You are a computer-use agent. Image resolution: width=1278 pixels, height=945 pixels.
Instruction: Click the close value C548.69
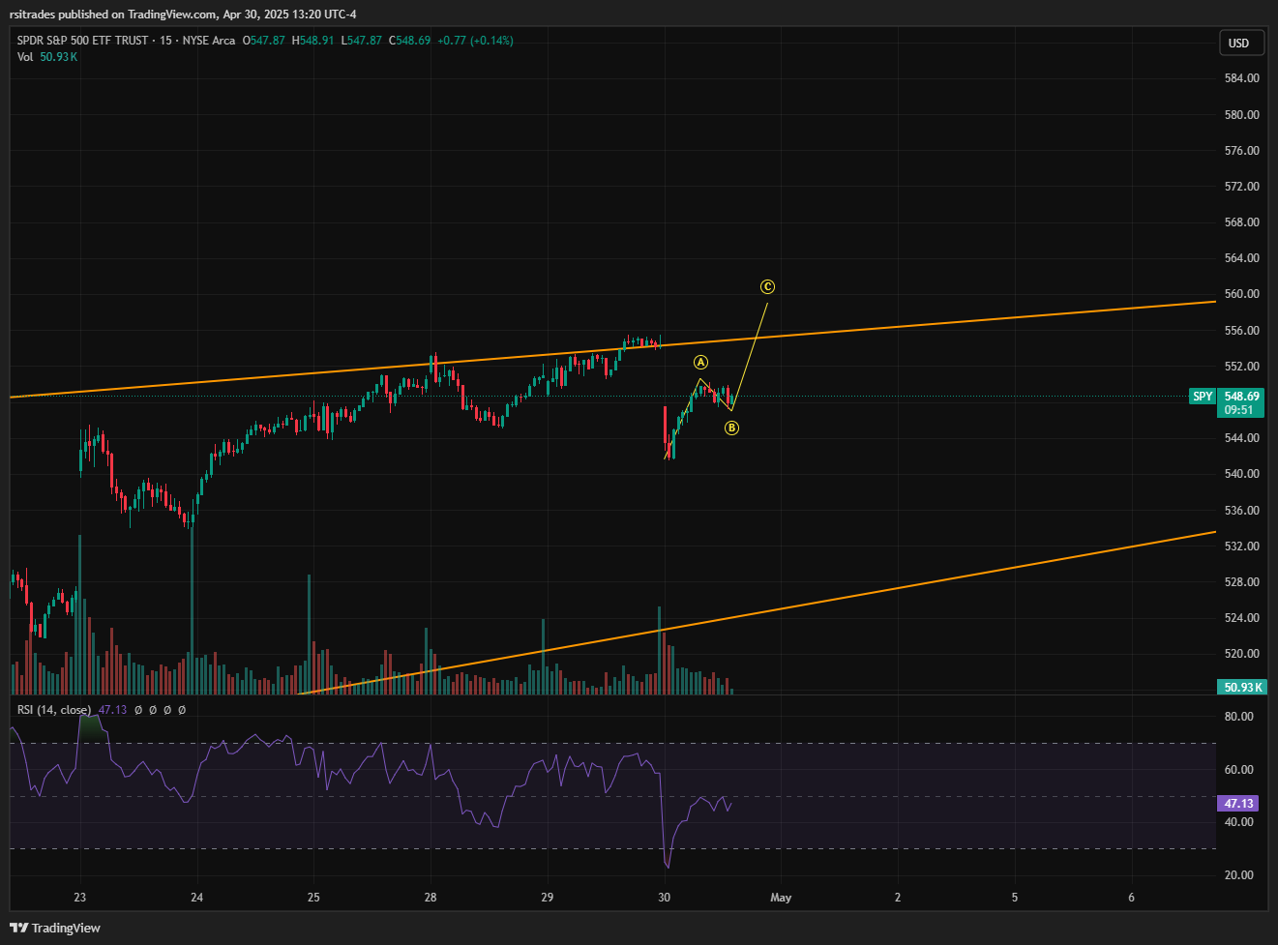(x=409, y=41)
